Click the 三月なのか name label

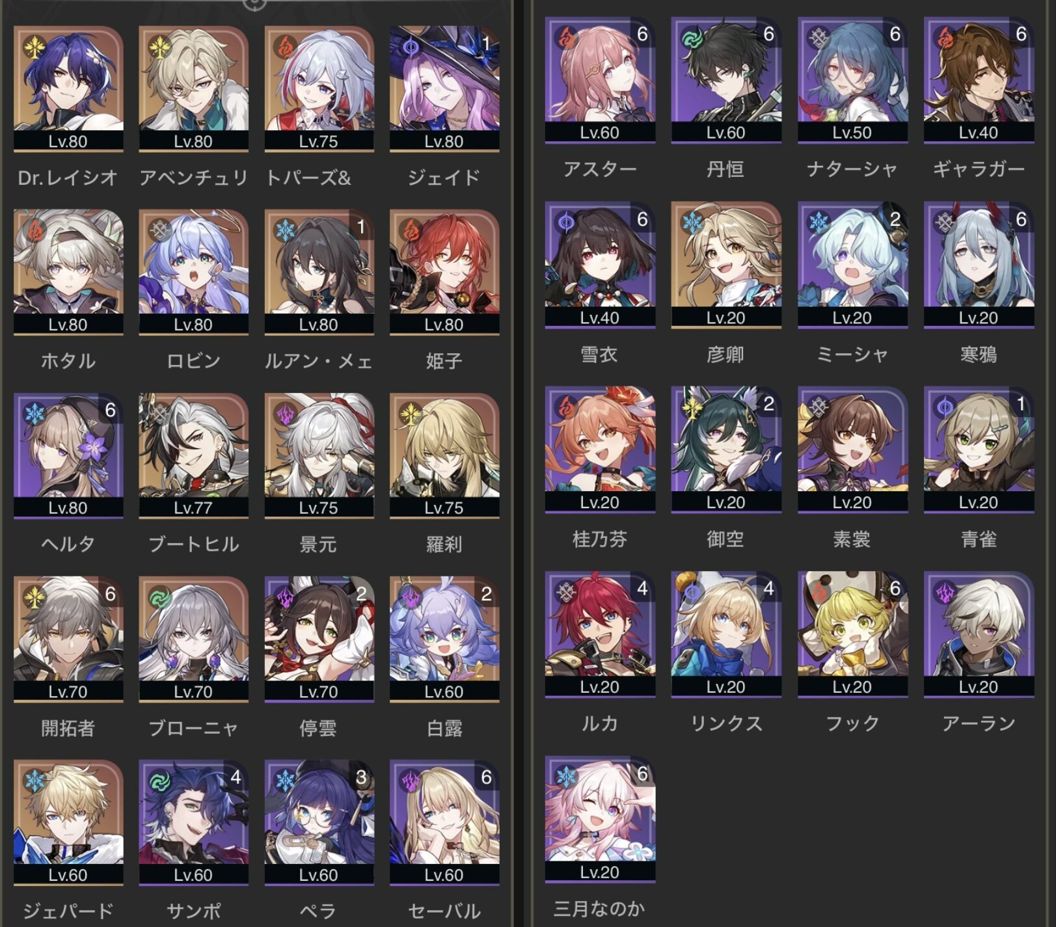pyautogui.click(x=599, y=908)
